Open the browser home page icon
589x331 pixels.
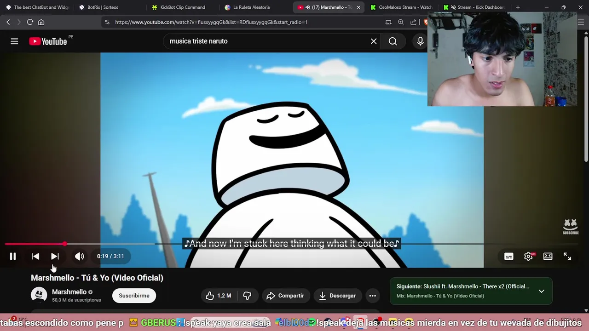pyautogui.click(x=41, y=22)
